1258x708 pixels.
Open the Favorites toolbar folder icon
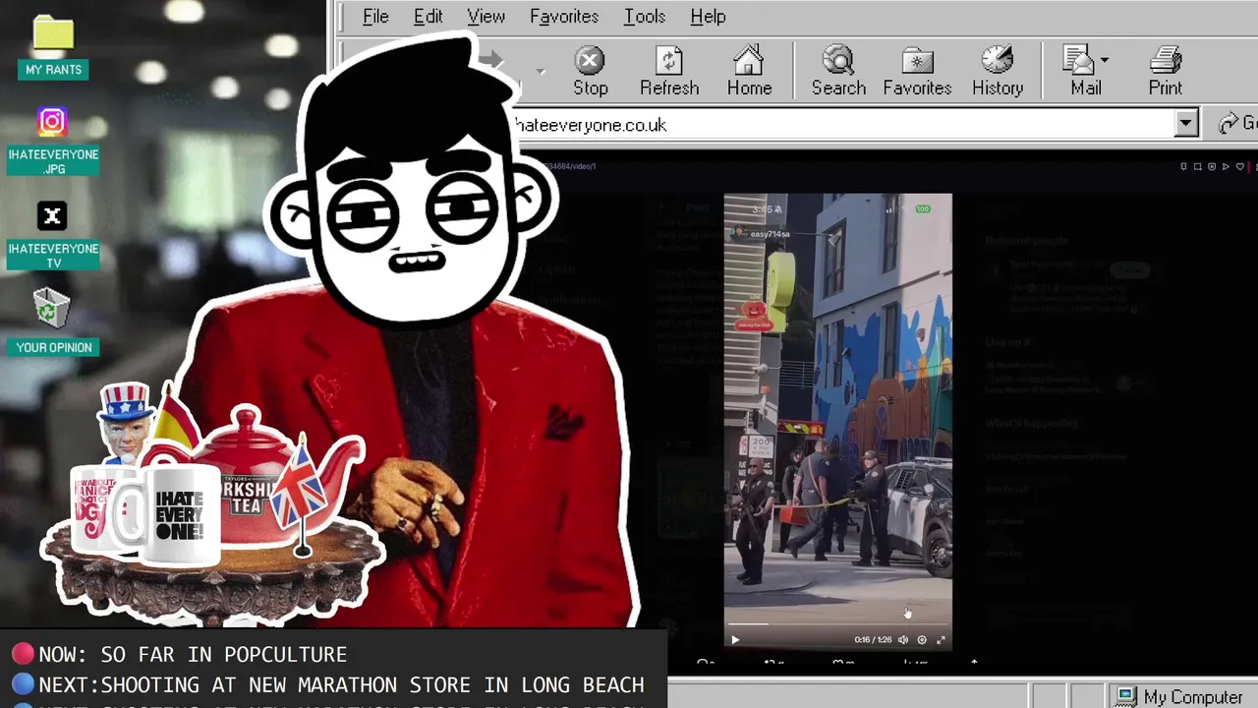pos(917,71)
